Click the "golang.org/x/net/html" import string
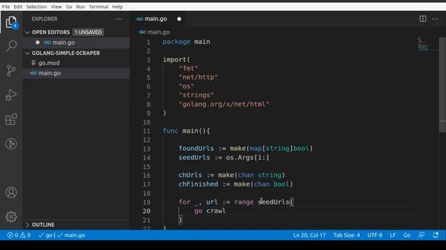 tap(224, 104)
